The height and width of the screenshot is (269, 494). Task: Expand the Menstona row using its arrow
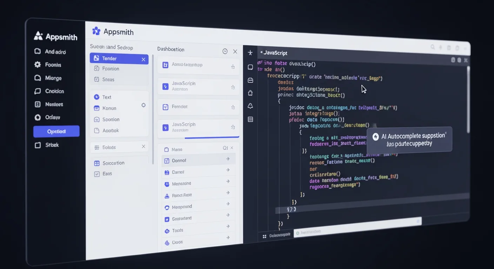pyautogui.click(x=228, y=181)
